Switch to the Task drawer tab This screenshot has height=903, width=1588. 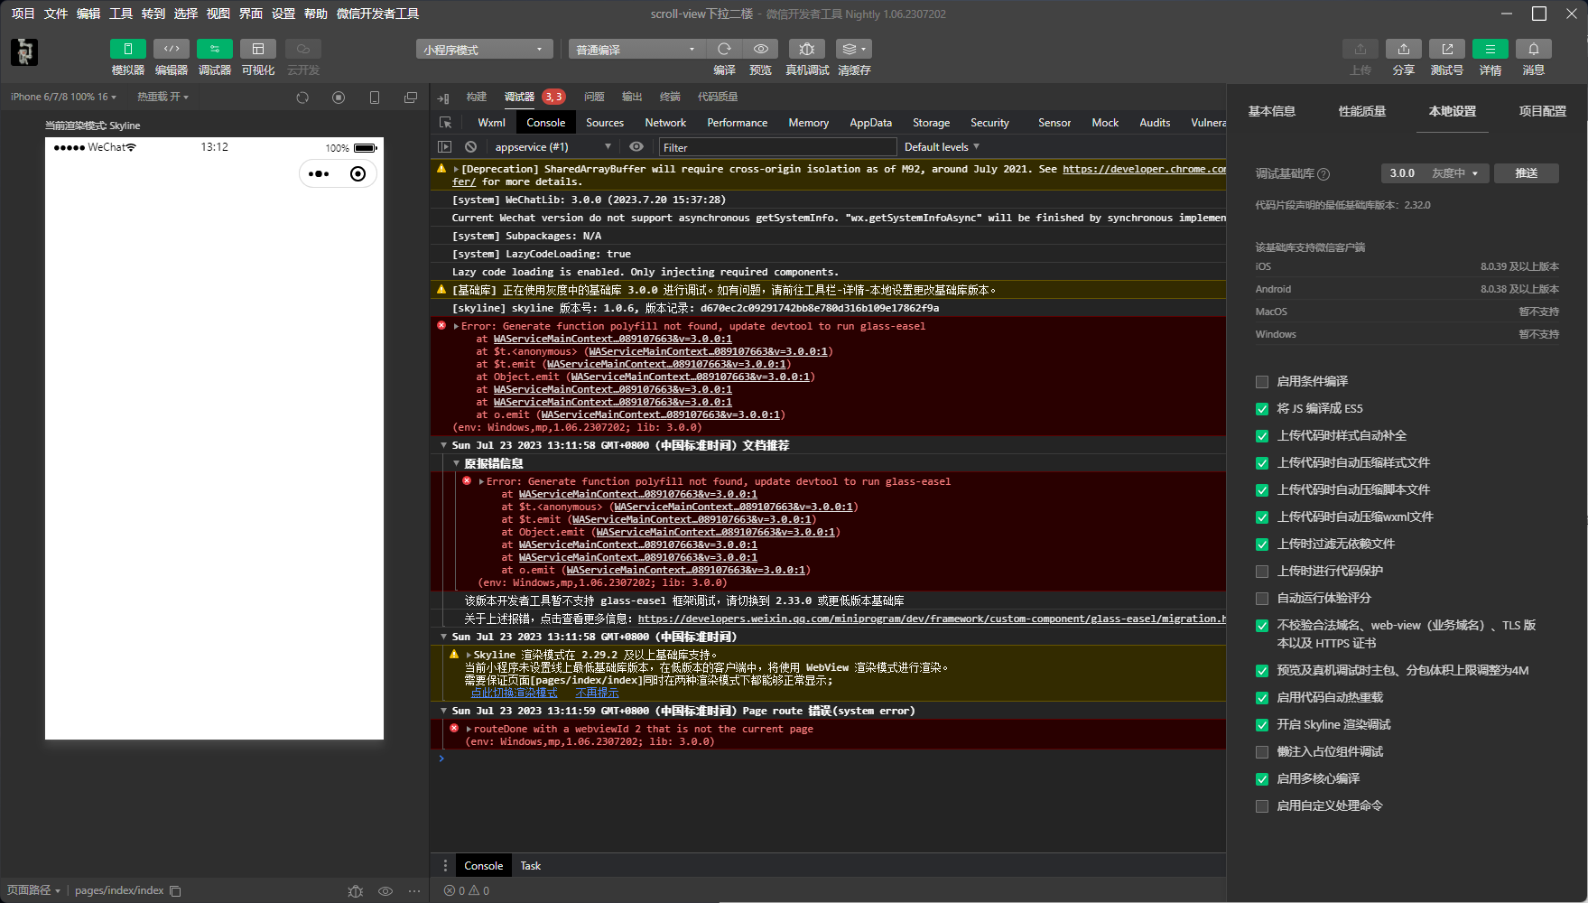click(531, 865)
